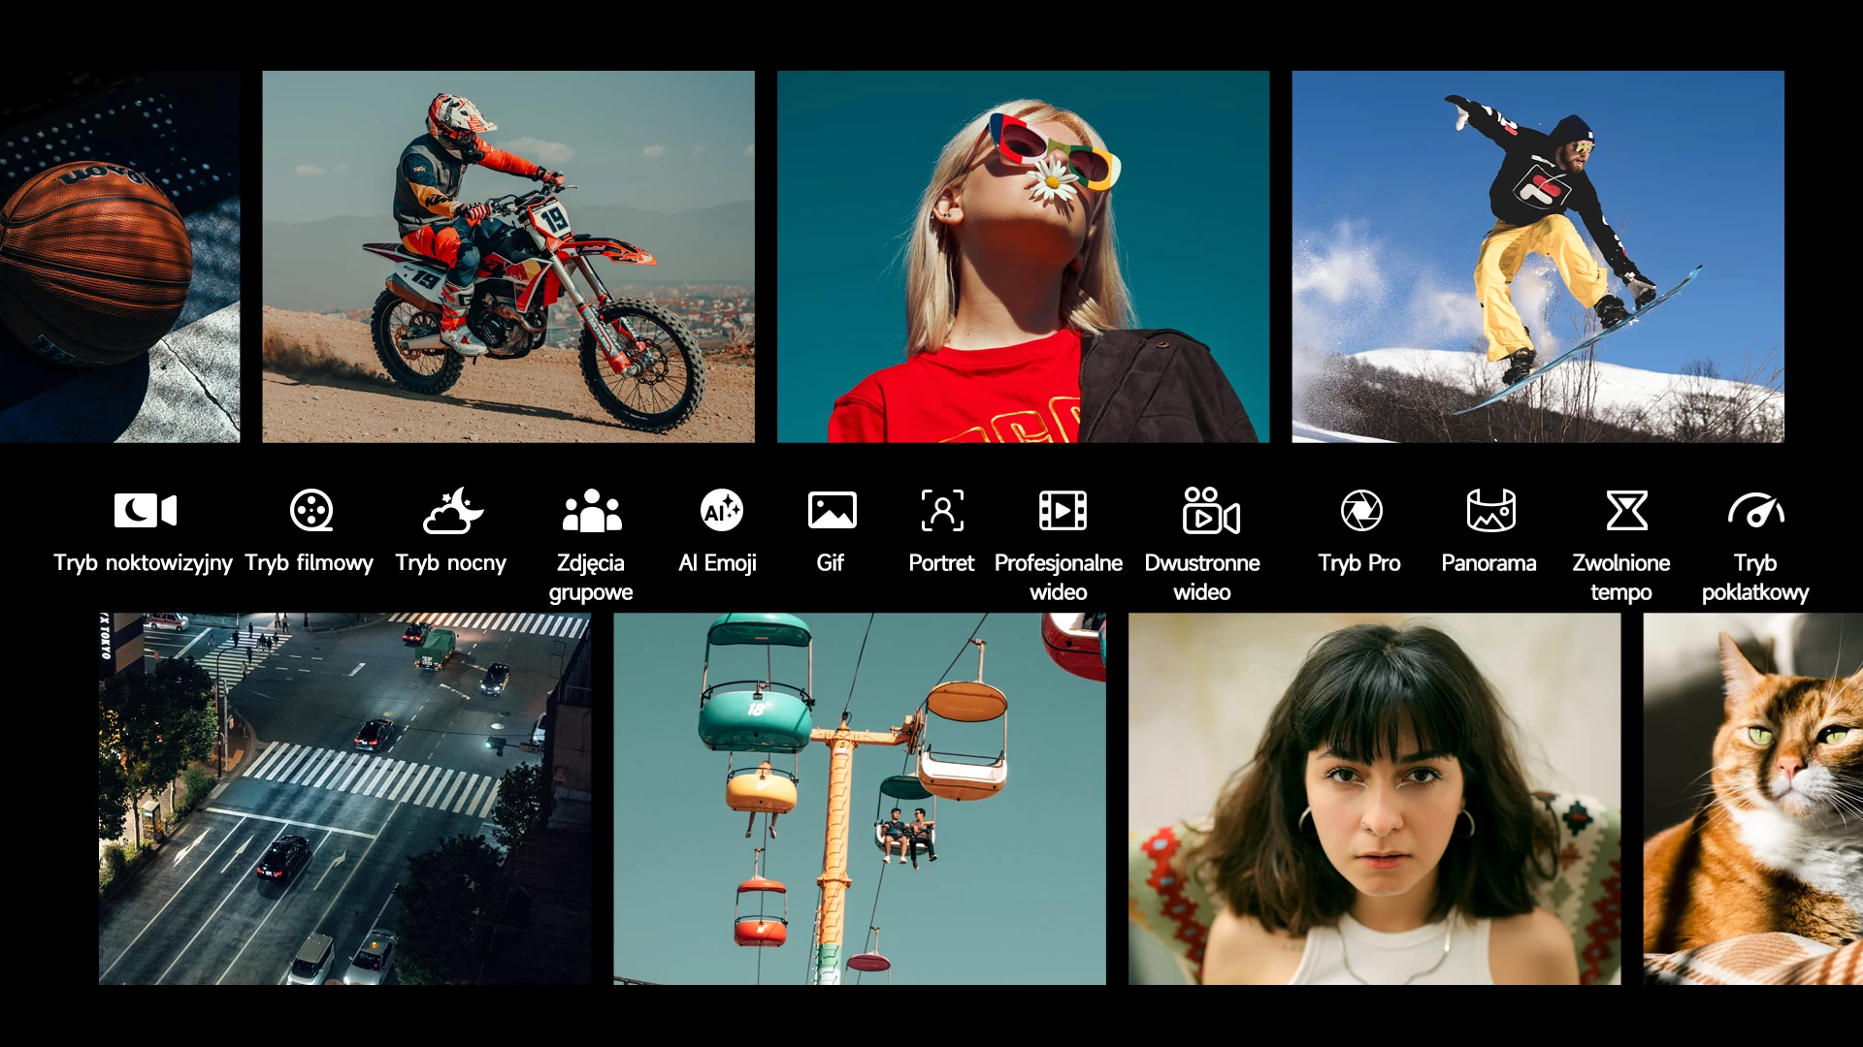Open the AI Emoji icon
This screenshot has height=1047, width=1863.
721,511
